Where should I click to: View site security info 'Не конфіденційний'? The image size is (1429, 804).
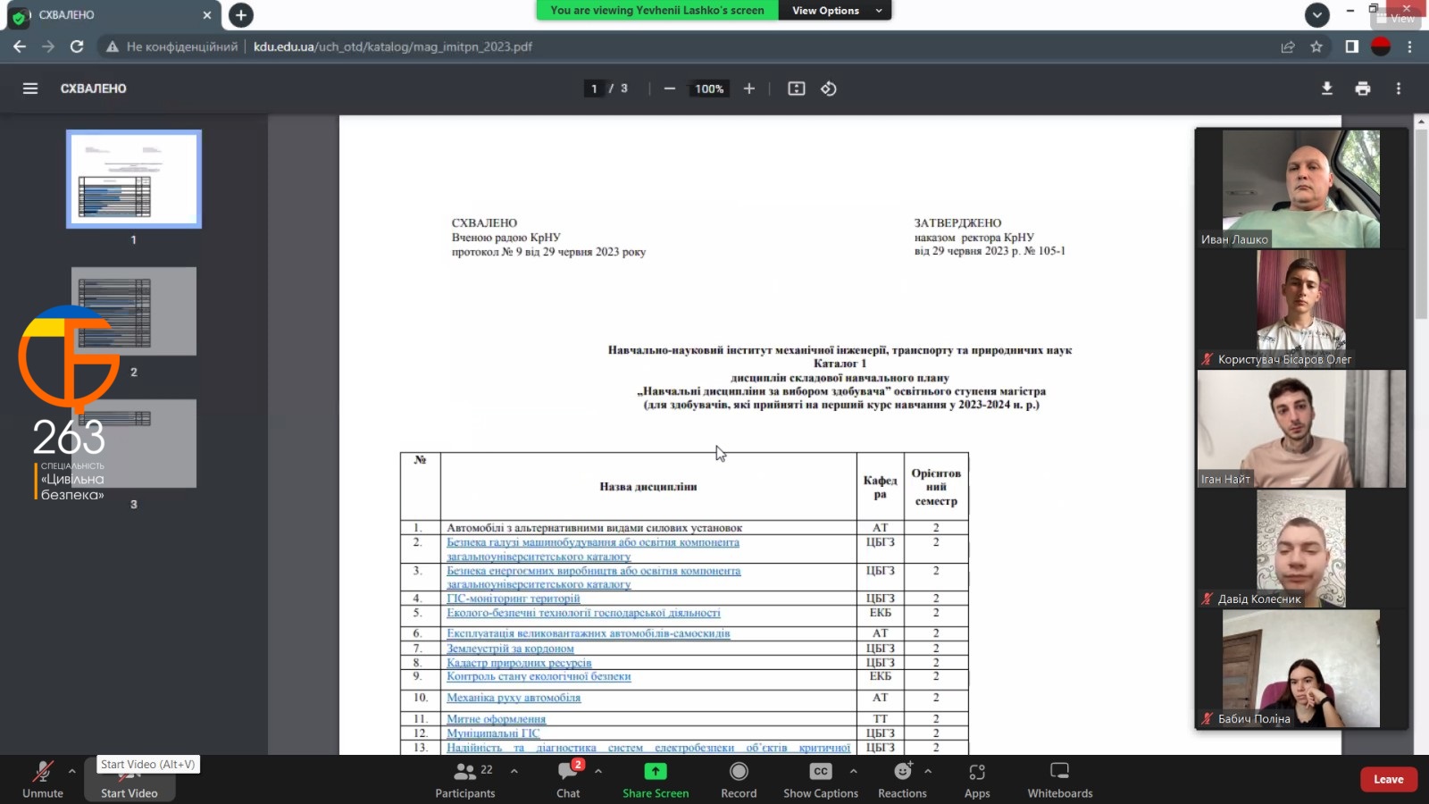point(172,46)
